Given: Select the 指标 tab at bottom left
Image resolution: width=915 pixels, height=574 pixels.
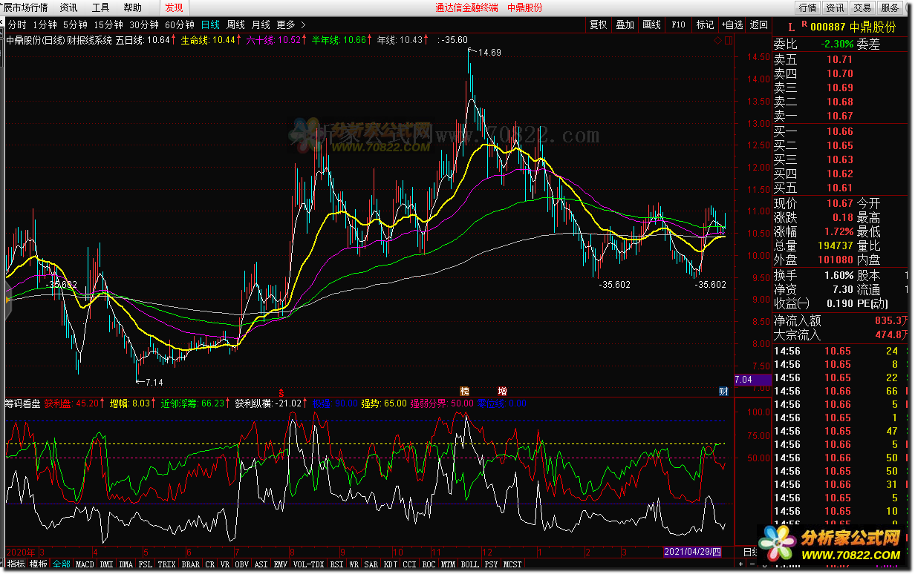Looking at the screenshot, I should click(16, 564).
